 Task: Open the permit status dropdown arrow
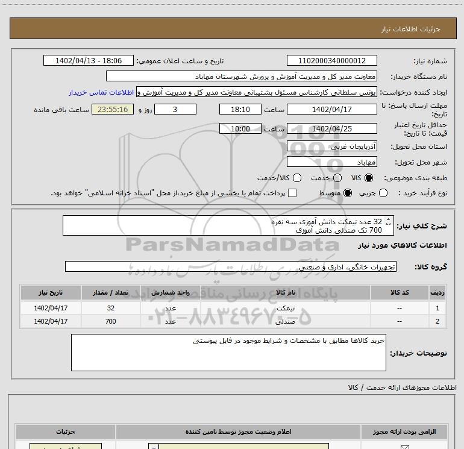pyautogui.click(x=154, y=447)
